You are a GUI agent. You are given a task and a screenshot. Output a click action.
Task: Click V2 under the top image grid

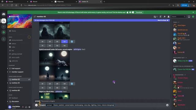click(x=50, y=46)
